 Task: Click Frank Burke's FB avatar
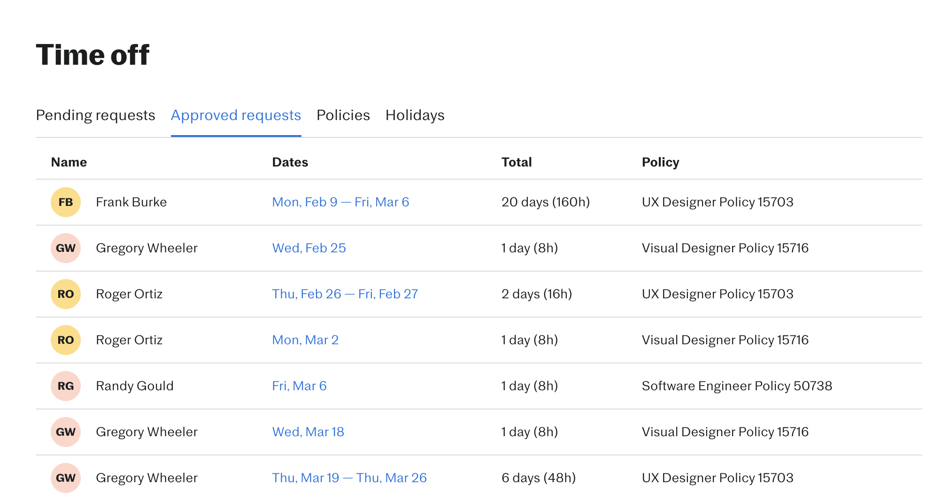[66, 202]
